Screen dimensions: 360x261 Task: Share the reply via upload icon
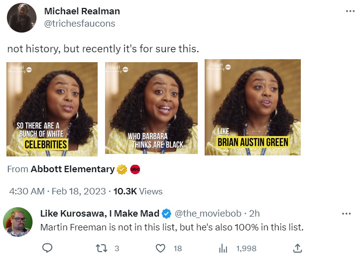297,248
